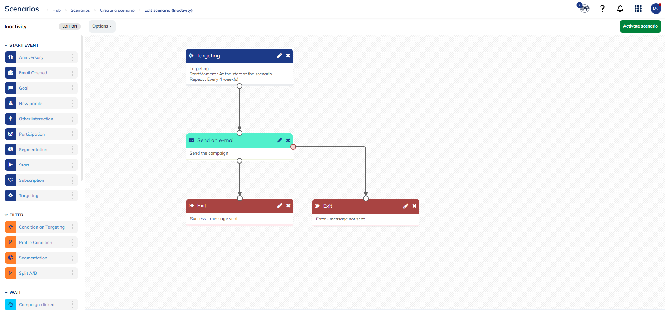Select the Split A/B filter item

28,273
